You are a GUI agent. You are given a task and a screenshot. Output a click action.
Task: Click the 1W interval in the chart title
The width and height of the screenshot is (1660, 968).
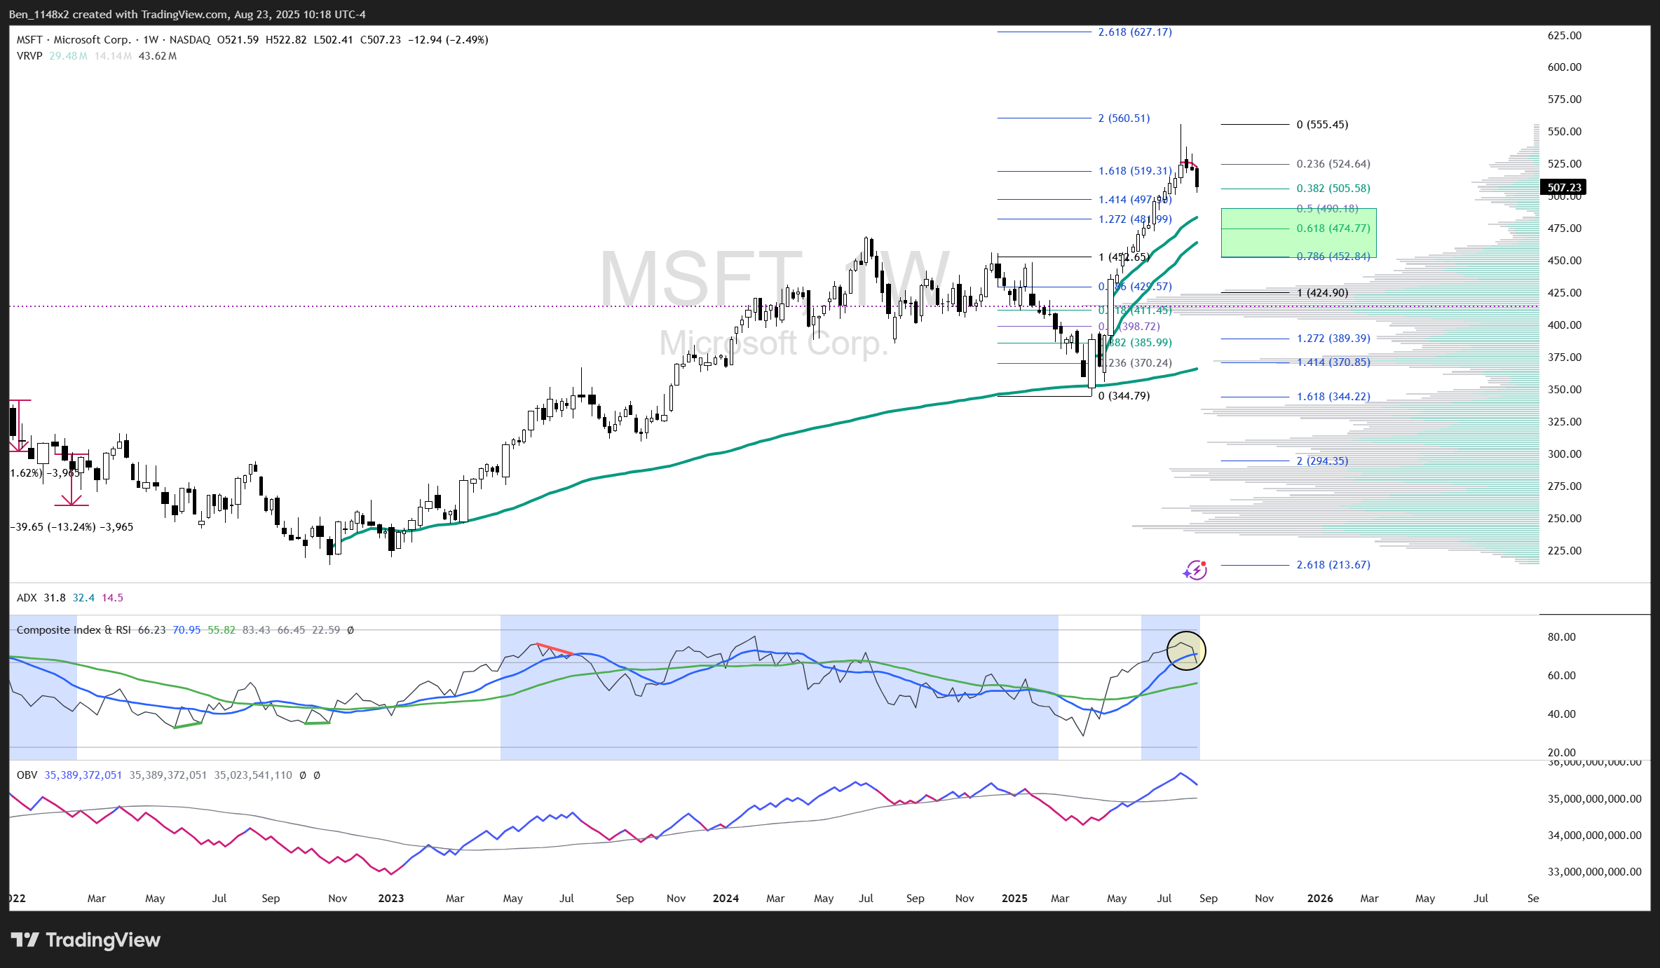[151, 40]
